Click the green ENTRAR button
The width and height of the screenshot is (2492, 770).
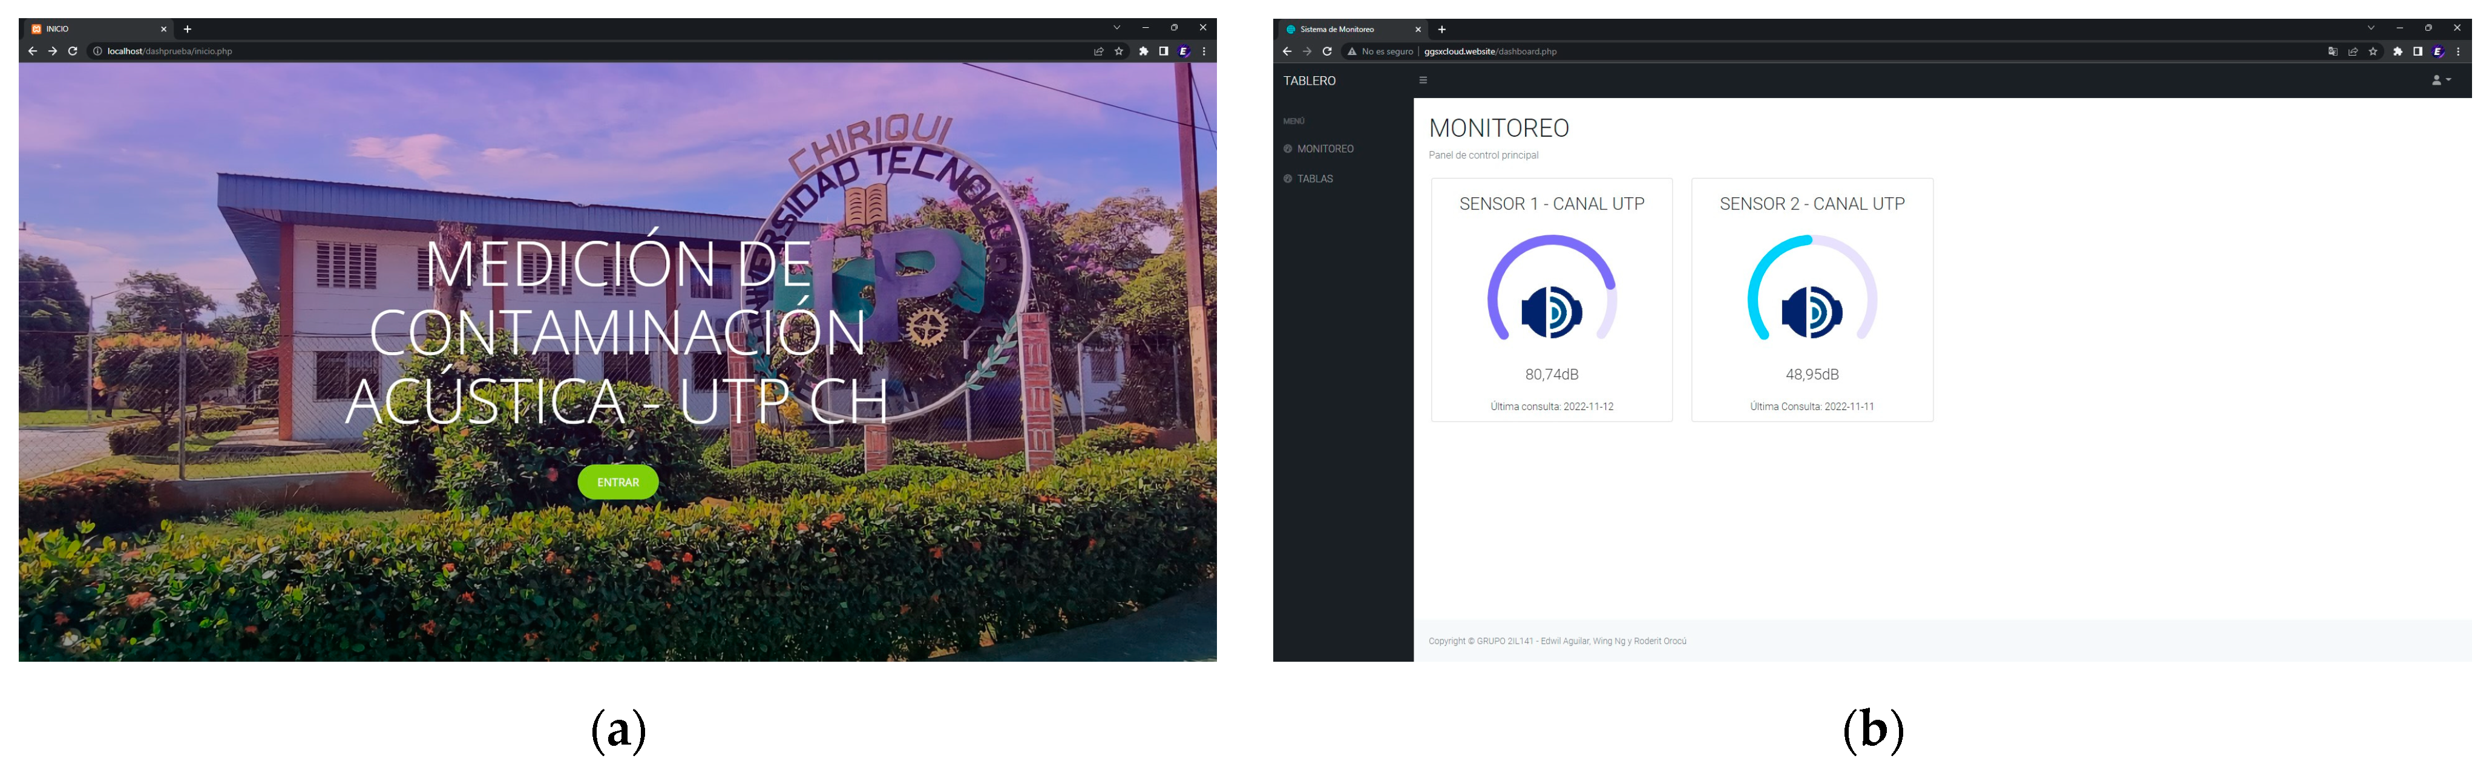tap(617, 481)
